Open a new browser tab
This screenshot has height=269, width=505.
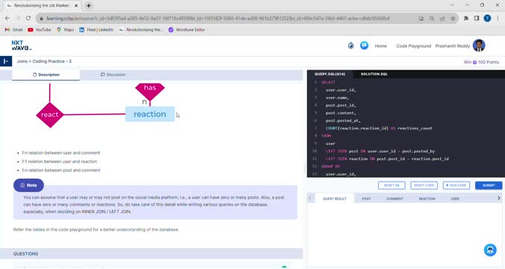point(89,5)
